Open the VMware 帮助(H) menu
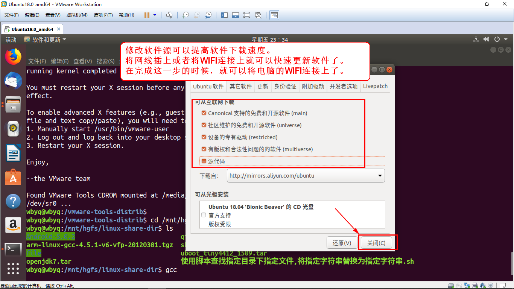Image resolution: width=514 pixels, height=289 pixels. 126,15
